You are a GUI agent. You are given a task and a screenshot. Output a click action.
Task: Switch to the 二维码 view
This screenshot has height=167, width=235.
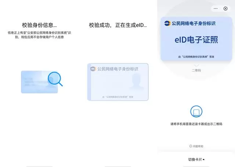[196, 70]
